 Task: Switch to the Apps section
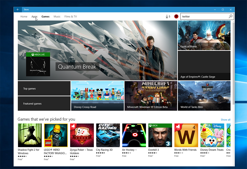pyautogui.click(x=34, y=16)
